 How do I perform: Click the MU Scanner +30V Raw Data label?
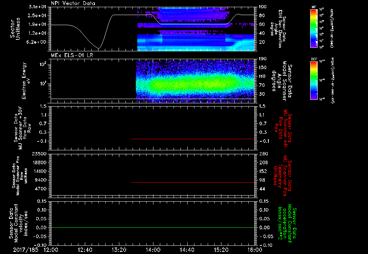coord(22,128)
